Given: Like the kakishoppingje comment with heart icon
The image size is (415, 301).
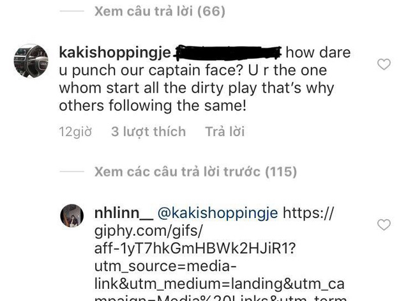Looking at the screenshot, I should [384, 65].
